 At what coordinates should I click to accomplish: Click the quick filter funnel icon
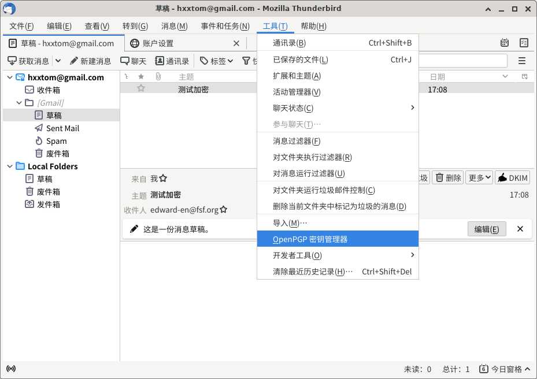coord(246,61)
